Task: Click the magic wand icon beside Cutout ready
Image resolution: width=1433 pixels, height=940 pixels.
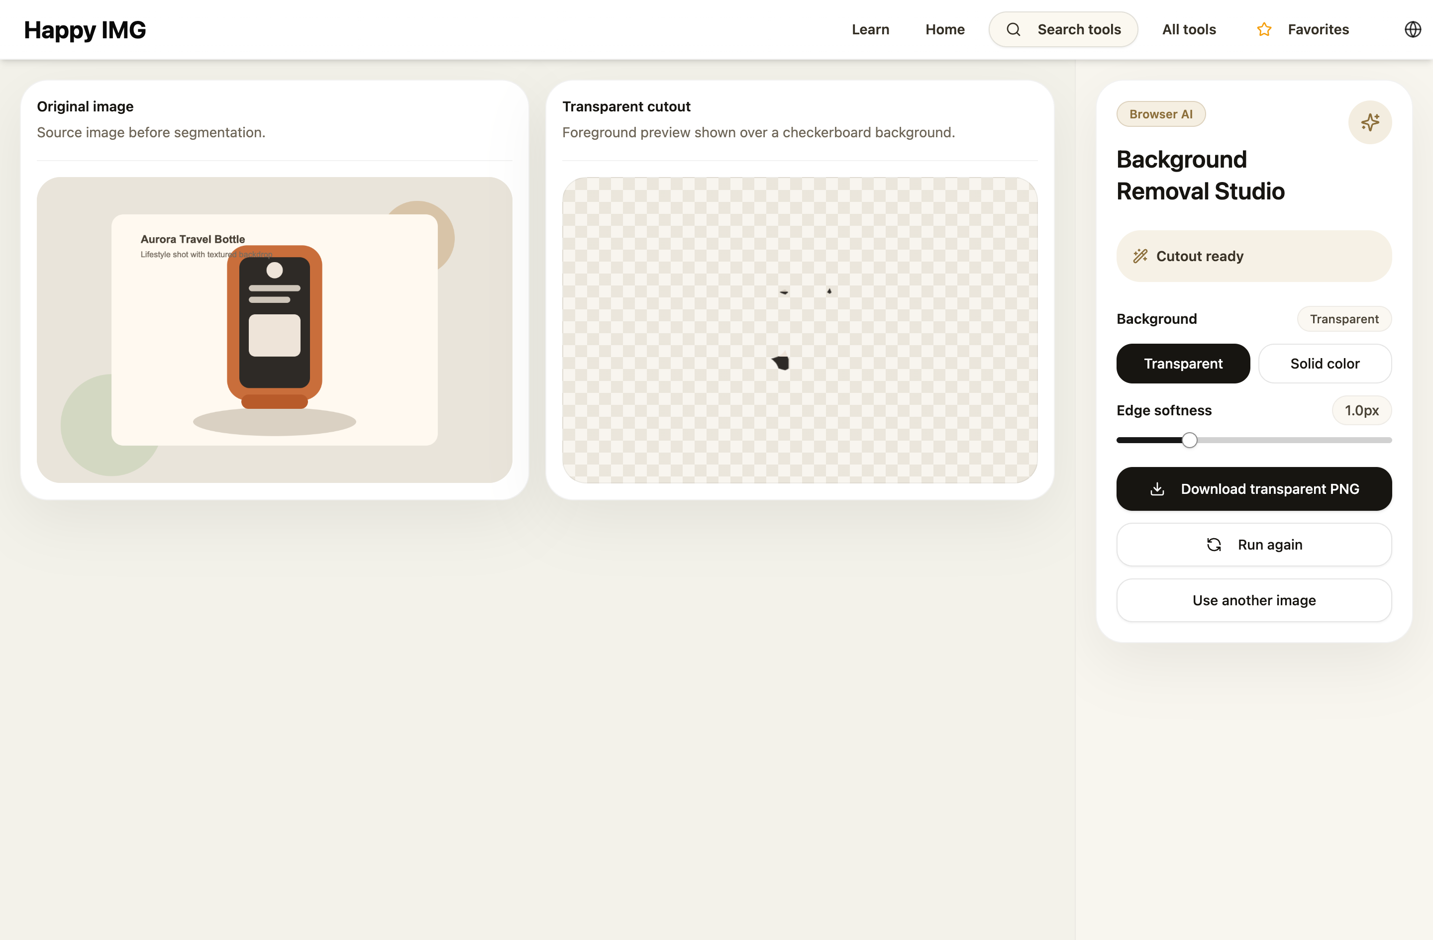Action: click(1140, 256)
